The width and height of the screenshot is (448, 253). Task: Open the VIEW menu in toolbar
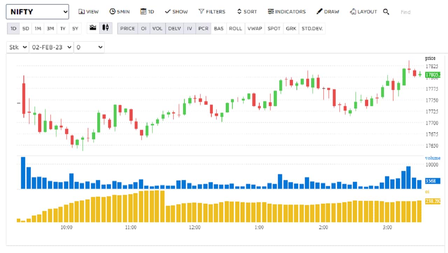88,12
